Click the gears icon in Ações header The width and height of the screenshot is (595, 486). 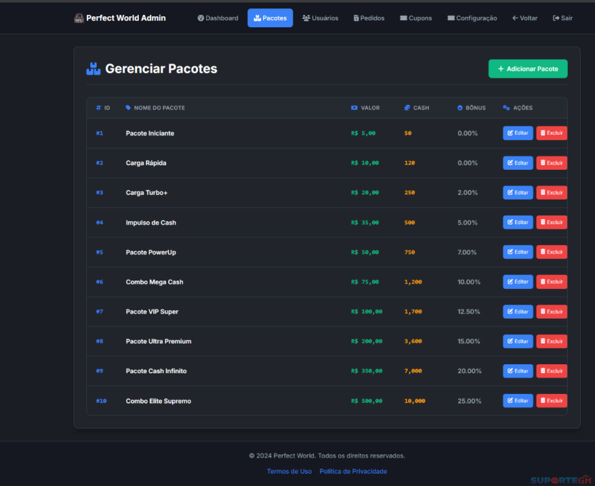(506, 108)
